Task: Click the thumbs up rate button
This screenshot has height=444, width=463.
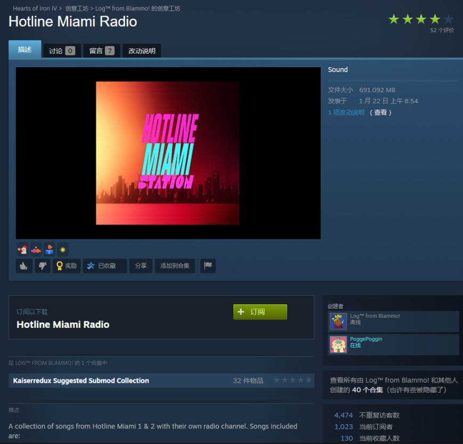Action: 24,266
